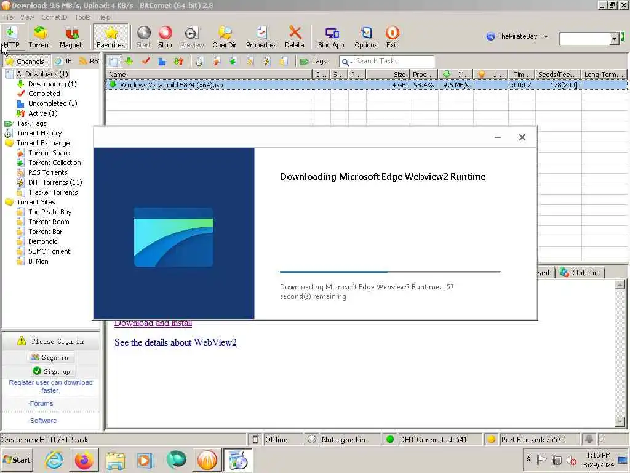Screen dimensions: 630x473
Task: Expand the torrent search combo box arrow
Action: [614, 39]
